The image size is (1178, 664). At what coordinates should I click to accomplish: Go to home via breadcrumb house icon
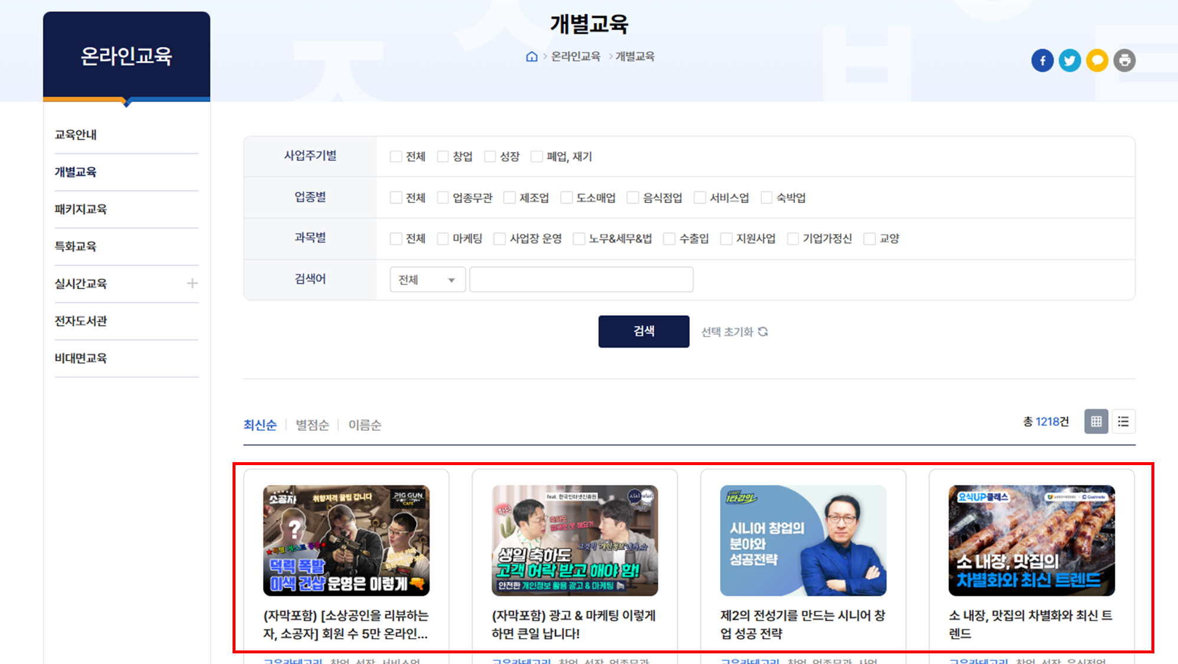pyautogui.click(x=532, y=57)
